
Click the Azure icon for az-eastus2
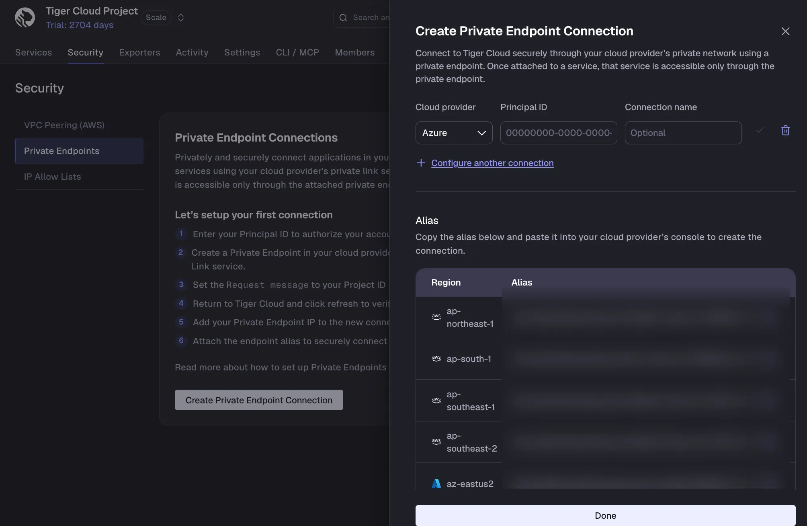click(436, 484)
